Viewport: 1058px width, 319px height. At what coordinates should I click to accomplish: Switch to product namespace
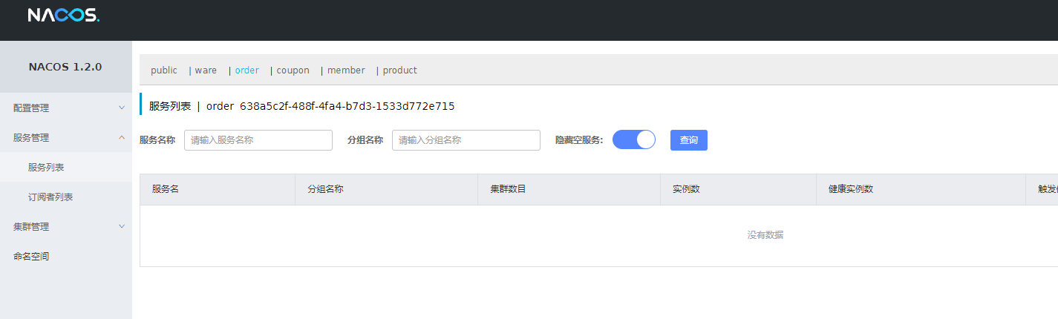[399, 70]
